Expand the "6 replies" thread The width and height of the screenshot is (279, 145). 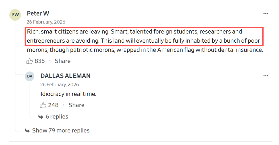57,117
